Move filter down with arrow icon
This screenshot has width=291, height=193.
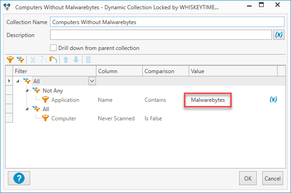[x=76, y=60]
